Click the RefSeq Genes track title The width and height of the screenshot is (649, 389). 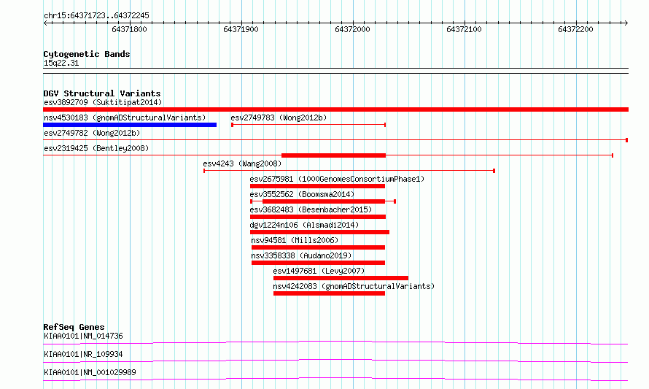[74, 327]
